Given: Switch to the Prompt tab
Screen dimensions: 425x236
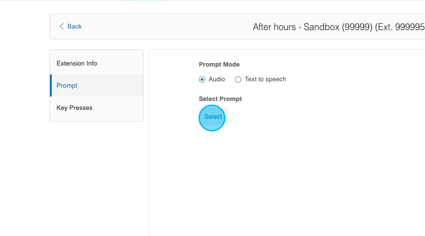Looking at the screenshot, I should point(67,86).
